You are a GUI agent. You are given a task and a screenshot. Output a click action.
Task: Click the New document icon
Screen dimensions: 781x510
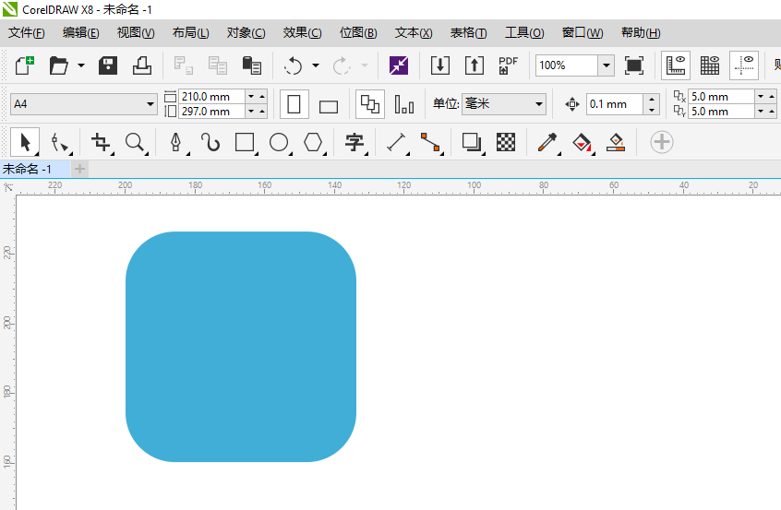point(24,65)
